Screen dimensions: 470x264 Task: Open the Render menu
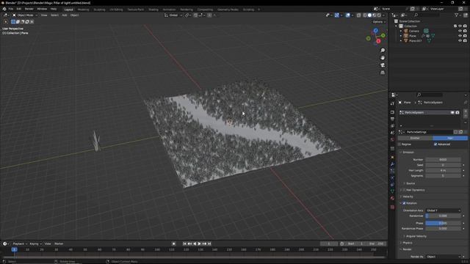pos(29,9)
